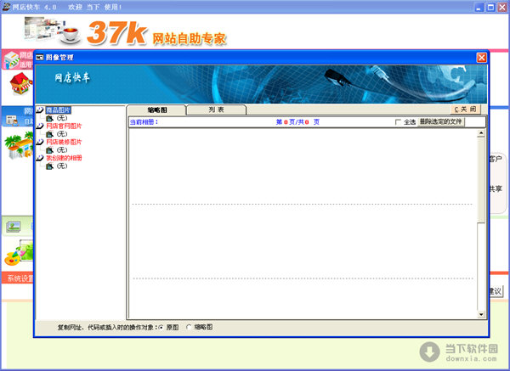Viewport: 510px width, 371px height.
Task: Click the palm tree shop icon in main window
Action: [x=19, y=145]
